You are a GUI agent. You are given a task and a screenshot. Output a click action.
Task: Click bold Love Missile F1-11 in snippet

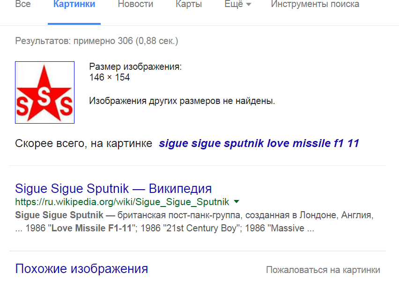coord(92,228)
